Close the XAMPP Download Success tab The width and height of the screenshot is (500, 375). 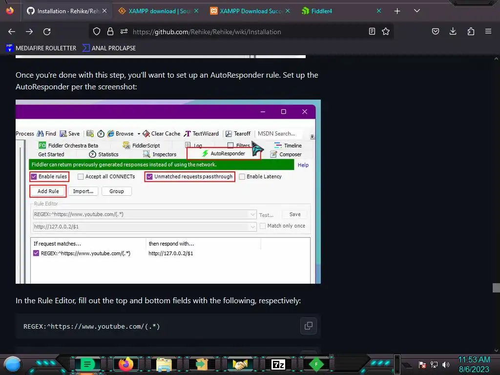point(288,11)
